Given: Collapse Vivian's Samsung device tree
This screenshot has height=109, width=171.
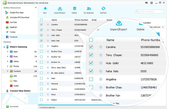Looking at the screenshot, I should [4, 47].
